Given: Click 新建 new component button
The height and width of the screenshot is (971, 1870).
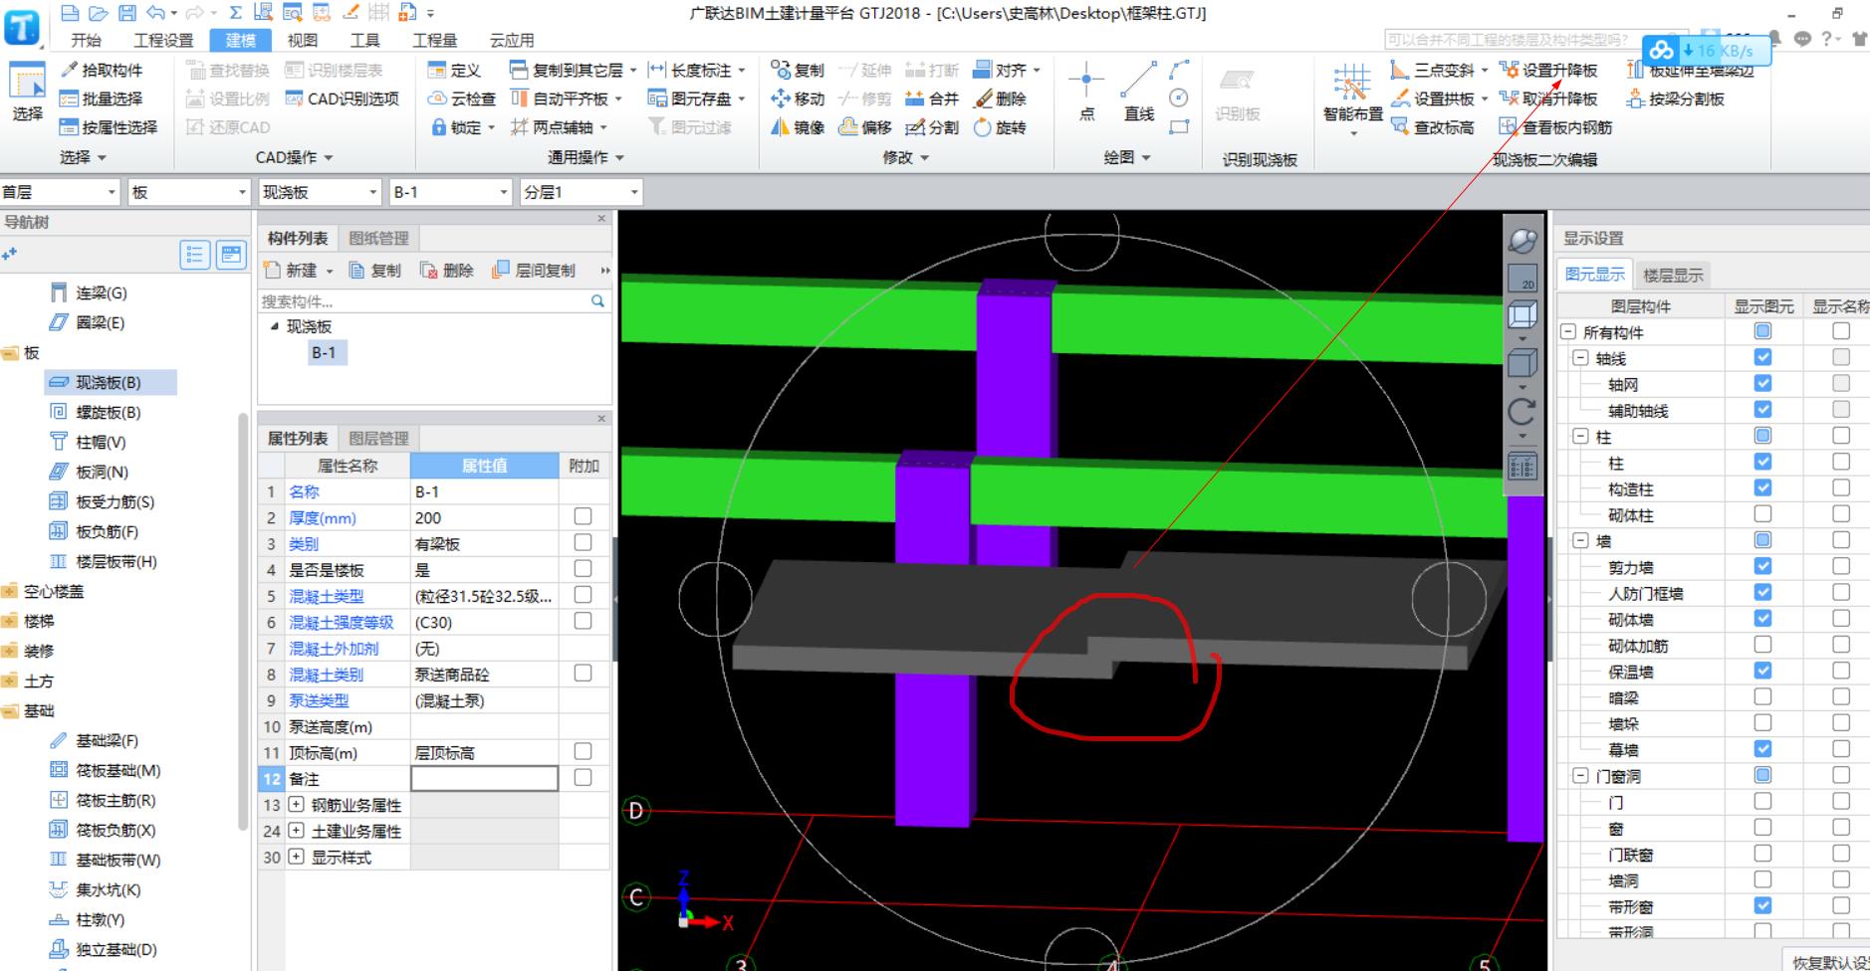Looking at the screenshot, I should [299, 270].
